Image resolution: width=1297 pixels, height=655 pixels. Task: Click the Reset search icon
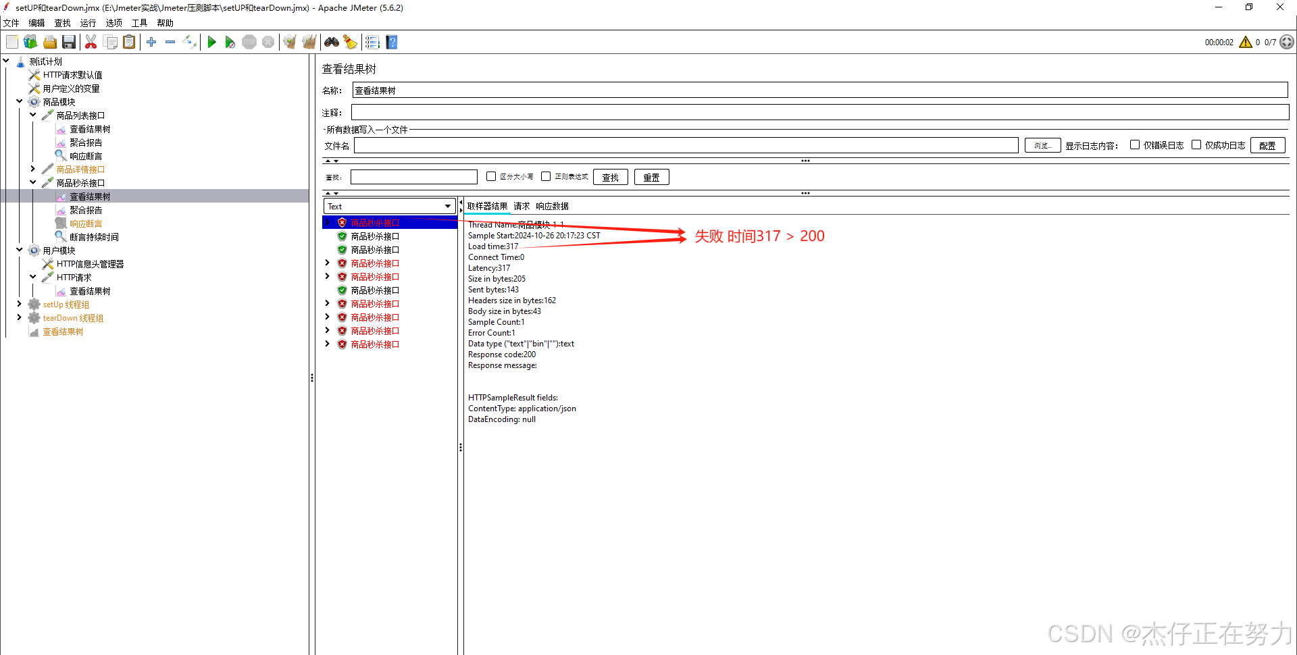click(x=350, y=42)
